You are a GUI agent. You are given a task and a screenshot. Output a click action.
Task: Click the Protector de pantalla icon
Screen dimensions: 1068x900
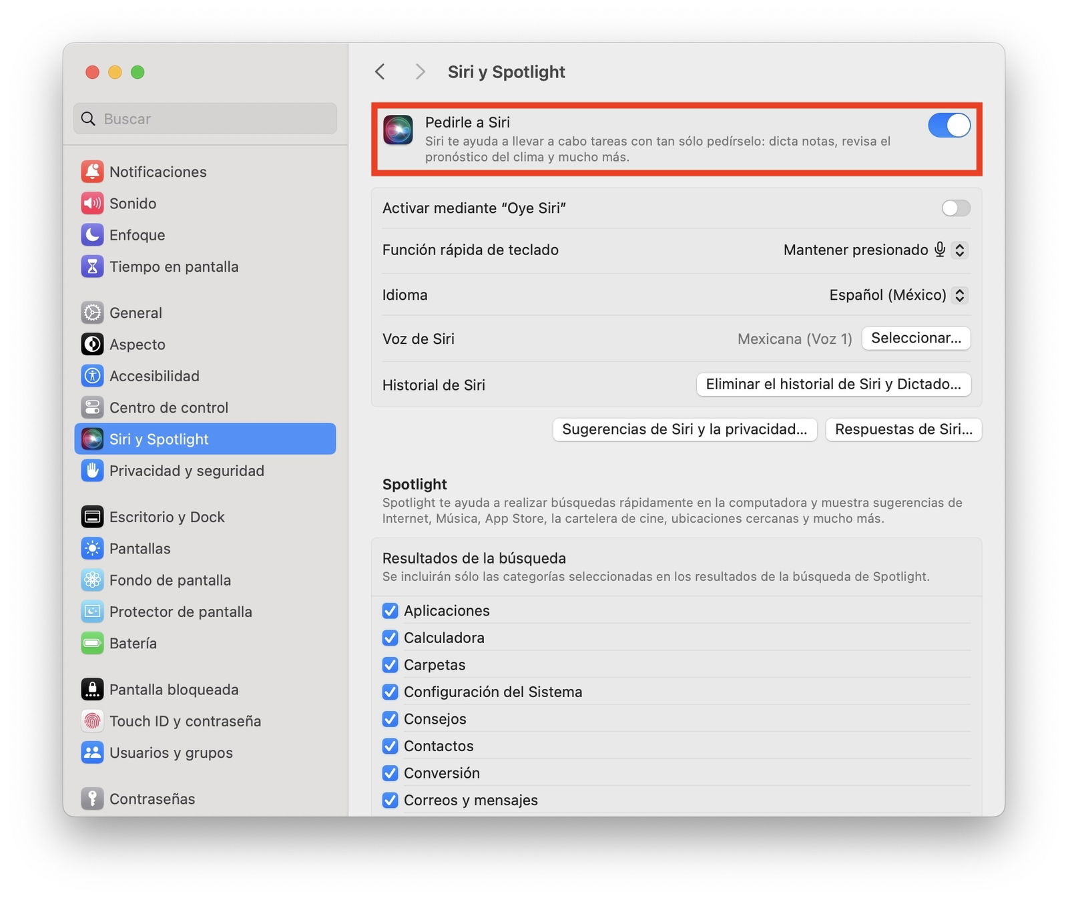coord(92,612)
